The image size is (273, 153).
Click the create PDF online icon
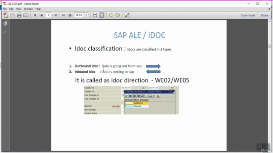(6, 15)
